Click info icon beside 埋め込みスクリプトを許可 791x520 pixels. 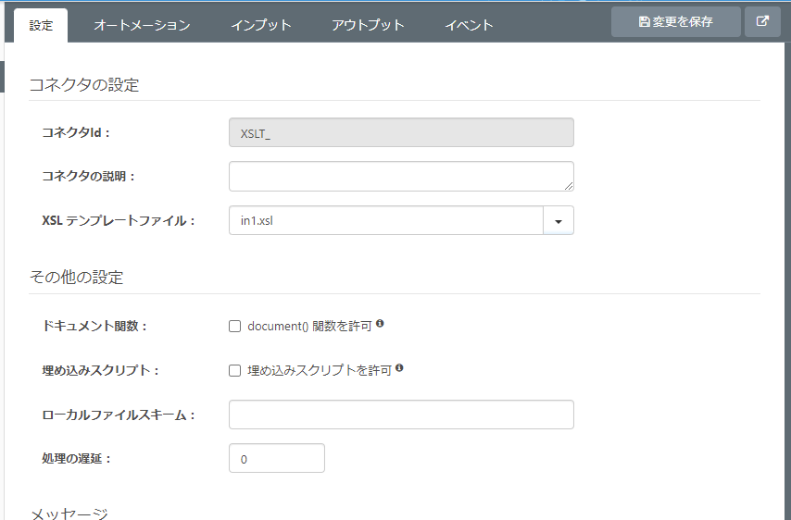[x=399, y=368]
